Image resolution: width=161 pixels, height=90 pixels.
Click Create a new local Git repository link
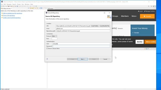click(12, 18)
